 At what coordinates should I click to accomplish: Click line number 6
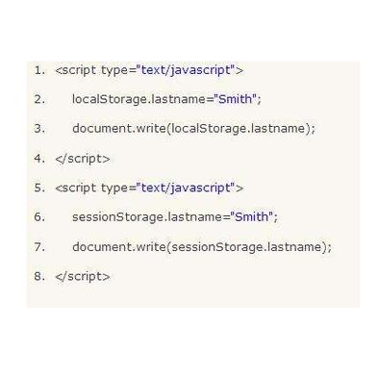(x=39, y=217)
